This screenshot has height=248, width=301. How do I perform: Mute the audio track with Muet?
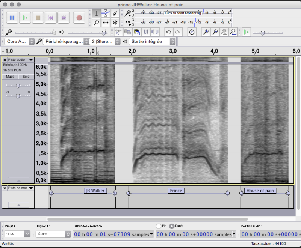coord(10,77)
